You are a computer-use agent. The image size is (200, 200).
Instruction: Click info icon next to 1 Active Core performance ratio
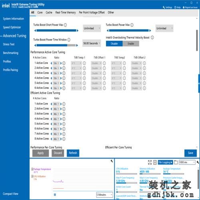click(64, 63)
